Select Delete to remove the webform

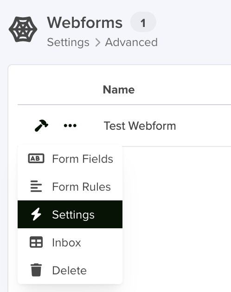[70, 270]
